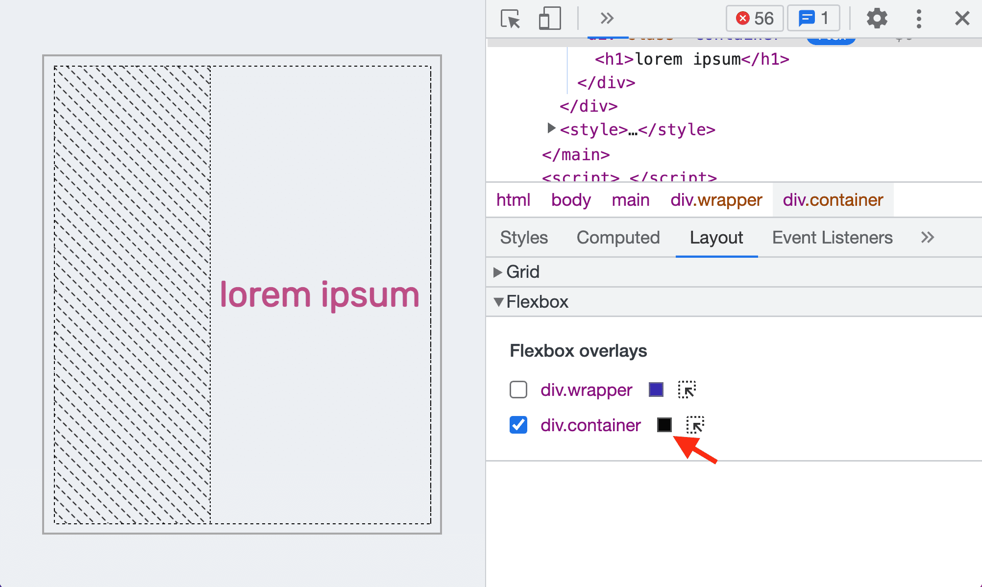Disable the div.container Flexbox overlay checkbox

[518, 424]
